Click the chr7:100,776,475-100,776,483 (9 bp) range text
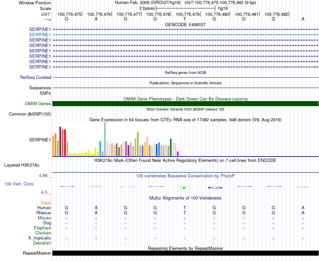Screen dimensions: 319x261 pyautogui.click(x=220, y=3)
